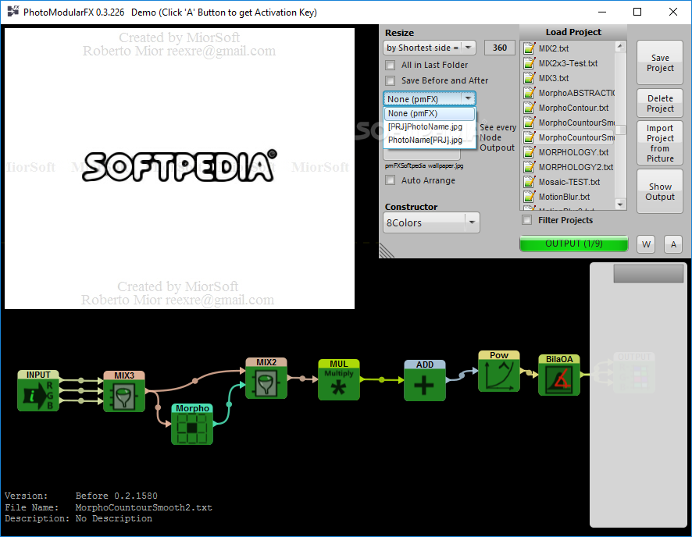
Task: Select the MIX3 node
Action: coord(124,391)
